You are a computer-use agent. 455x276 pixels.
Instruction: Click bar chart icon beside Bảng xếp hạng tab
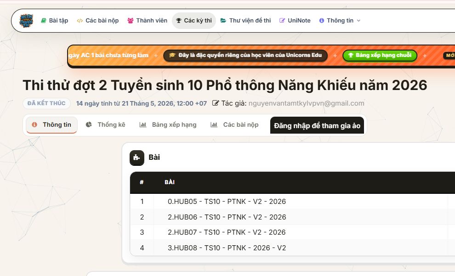pyautogui.click(x=143, y=124)
